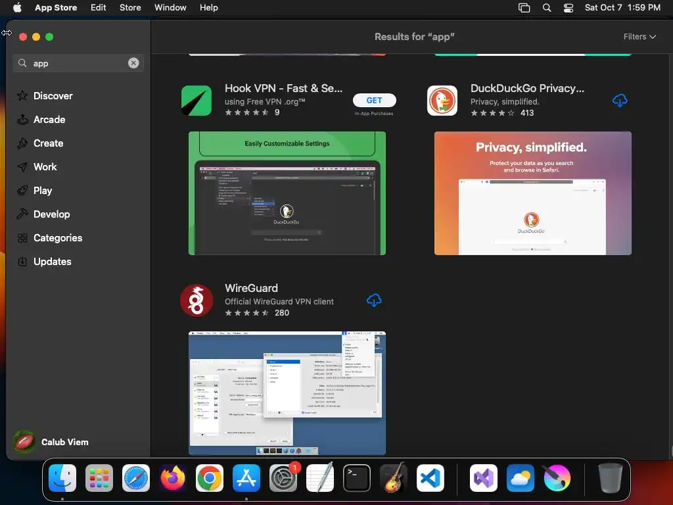Open the Weather app from Dock

coord(521,478)
